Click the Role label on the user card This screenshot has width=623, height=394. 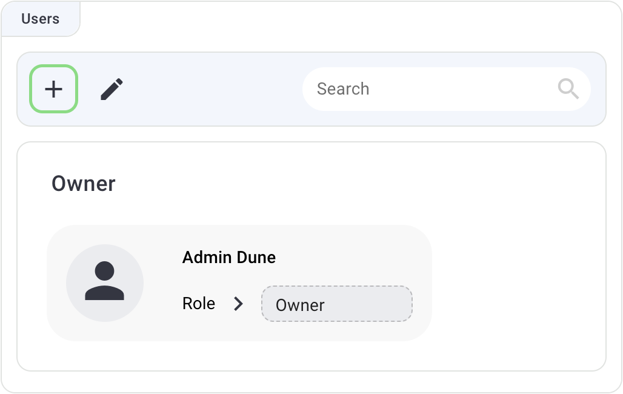click(x=199, y=303)
